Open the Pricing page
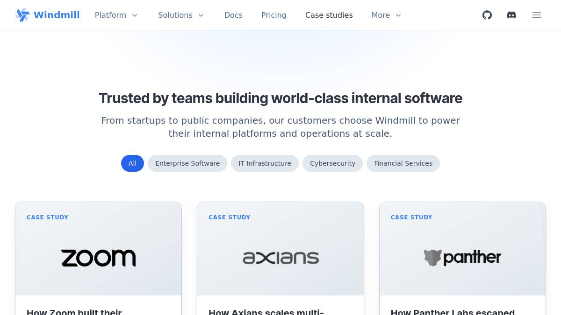Image resolution: width=561 pixels, height=315 pixels. [x=274, y=15]
